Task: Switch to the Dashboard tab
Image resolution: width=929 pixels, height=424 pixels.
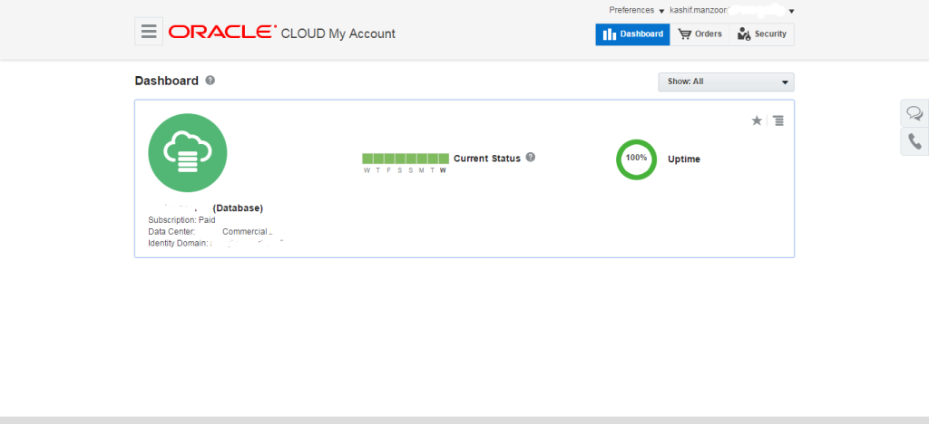Action: (632, 34)
